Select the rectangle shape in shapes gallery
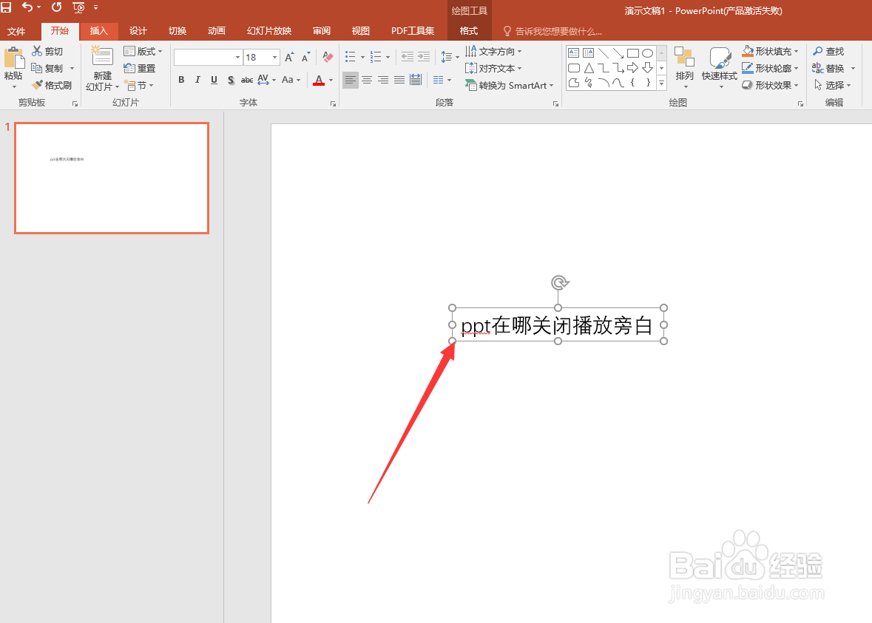Image resolution: width=872 pixels, height=623 pixels. [x=633, y=53]
